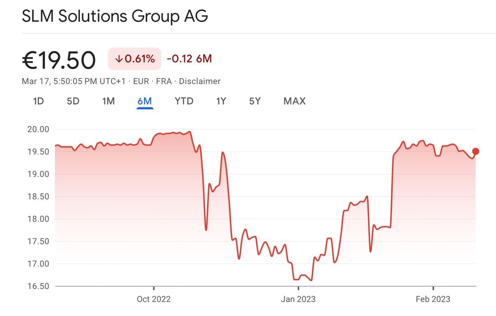Click the €19.50 current price
Viewport: 496px width, 316px height.
coord(59,60)
